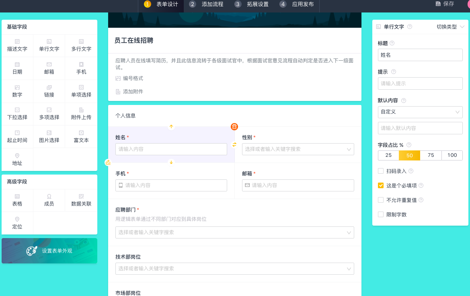This screenshot has height=296, width=470.
Task: Click the yellow edit icon left of form
Action: (108, 162)
